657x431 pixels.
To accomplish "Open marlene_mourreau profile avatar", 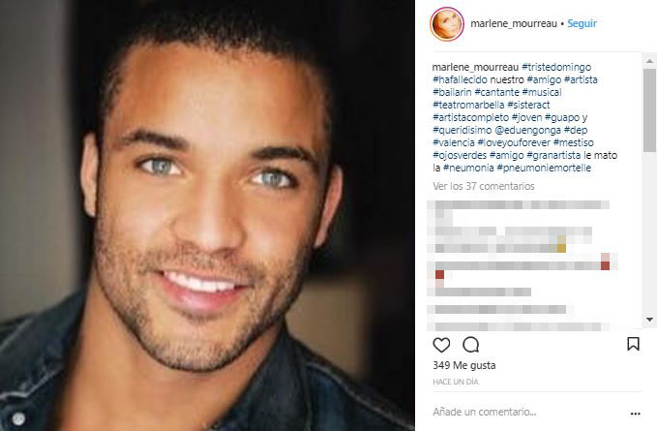I will point(447,24).
